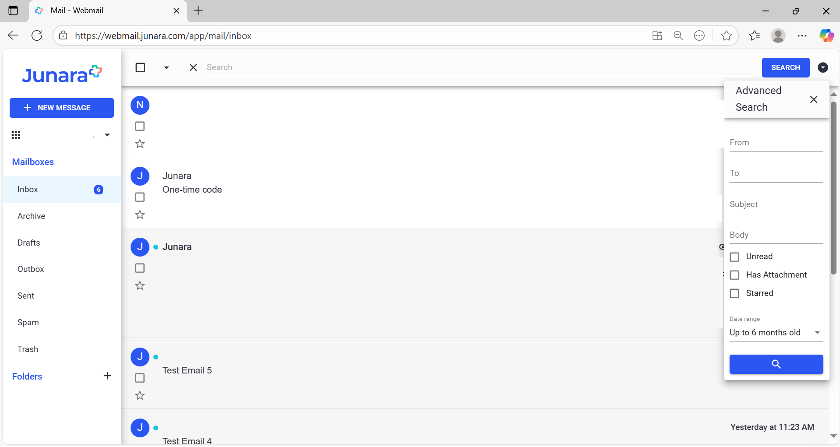The height and width of the screenshot is (447, 840).
Task: Open the Spam mailbox
Action: [x=62, y=323]
